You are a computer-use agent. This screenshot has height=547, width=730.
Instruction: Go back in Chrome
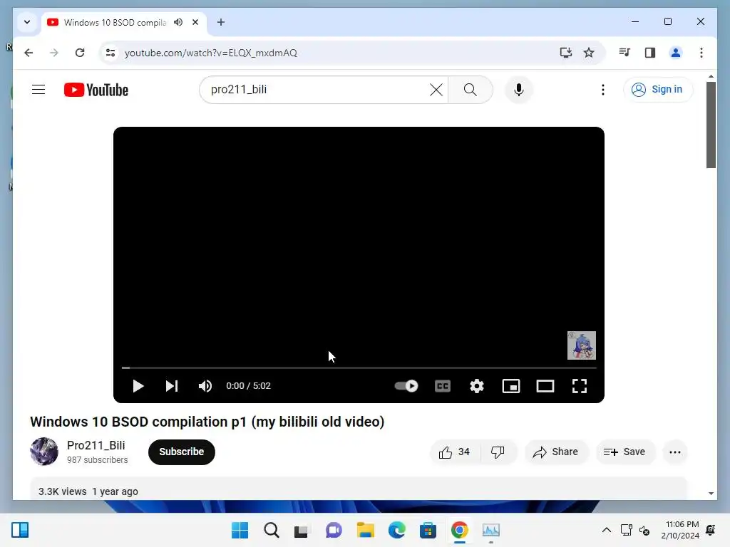(29, 53)
